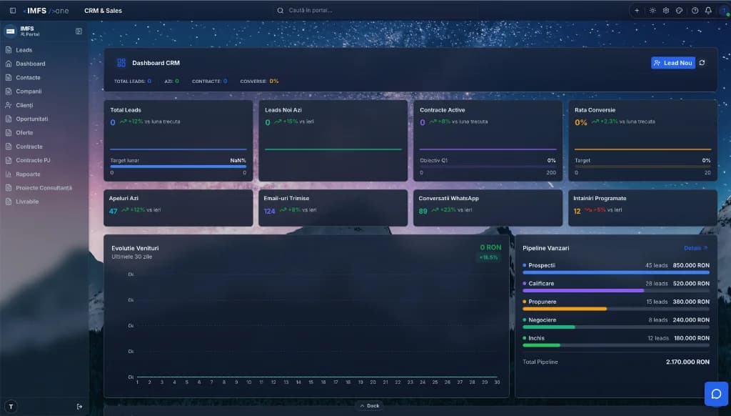Click the Dashboard home icon in sidebar
Screen dimensions: 731x416
pos(9,64)
